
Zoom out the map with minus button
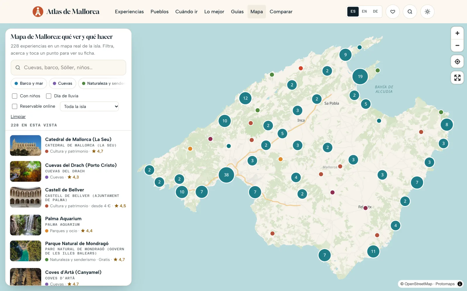pyautogui.click(x=457, y=45)
